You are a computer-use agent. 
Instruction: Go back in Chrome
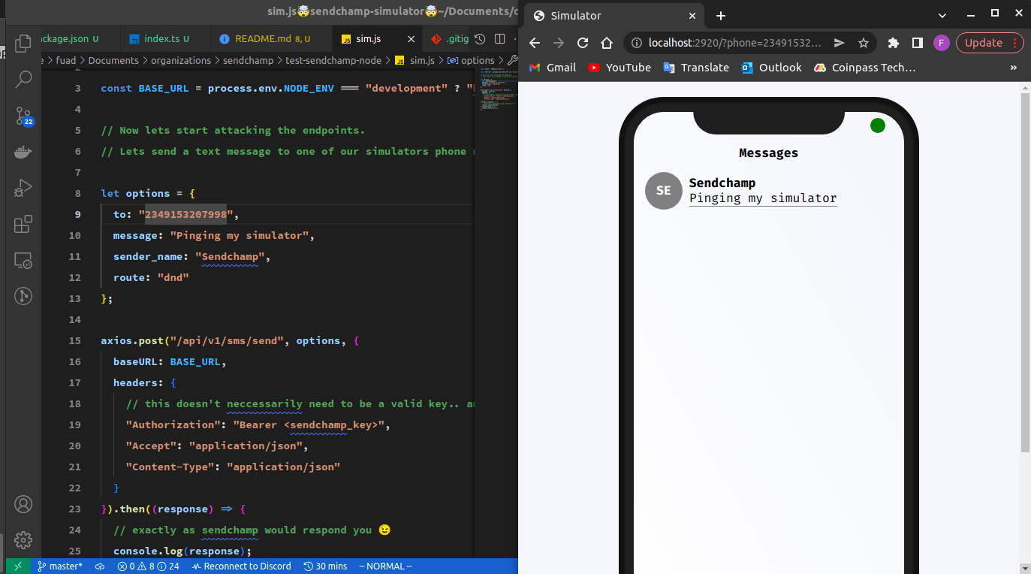[x=535, y=43]
